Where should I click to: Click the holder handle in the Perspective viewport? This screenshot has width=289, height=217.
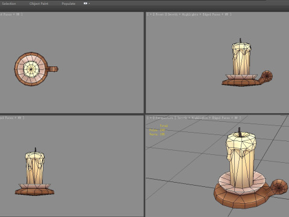tap(279, 187)
